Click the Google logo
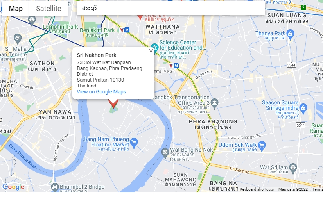The height and width of the screenshot is (198, 323). pyautogui.click(x=13, y=187)
